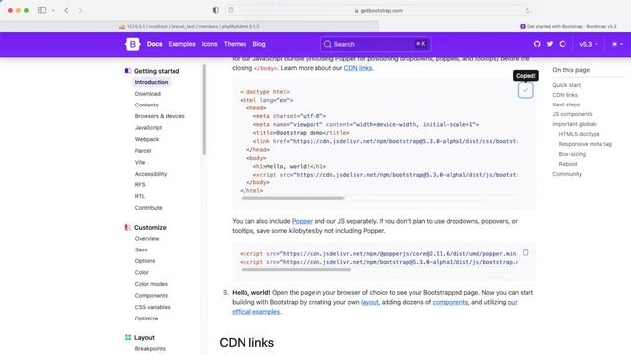Go back with Safari back arrow
The width and height of the screenshot is (631, 355).
tap(66, 11)
